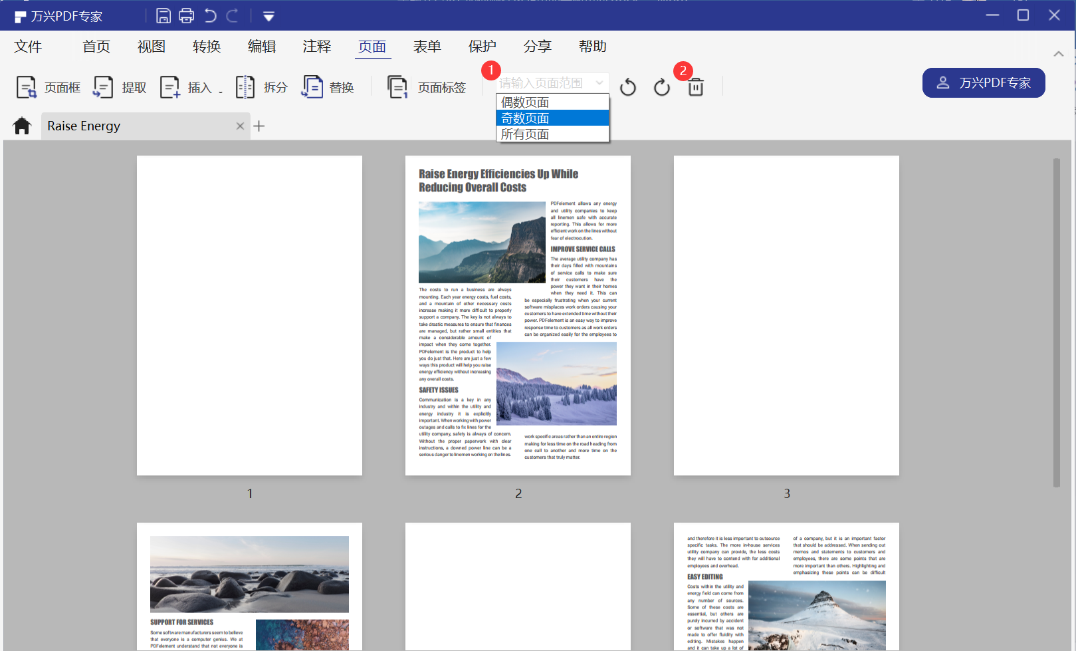Select the 页面 tab
Screen dimensions: 1076x651
372,47
